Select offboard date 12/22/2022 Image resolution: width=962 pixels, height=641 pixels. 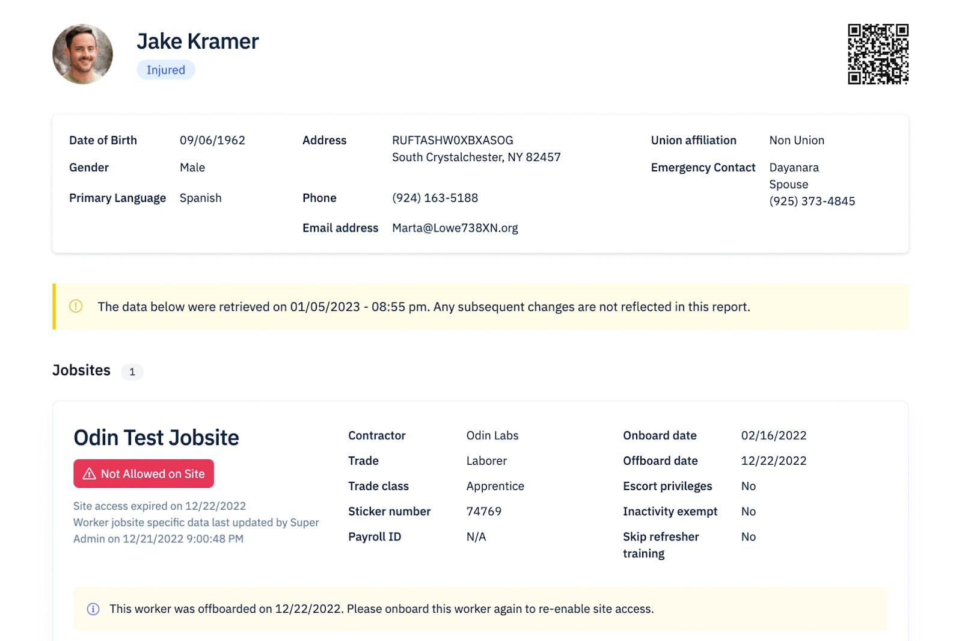774,461
